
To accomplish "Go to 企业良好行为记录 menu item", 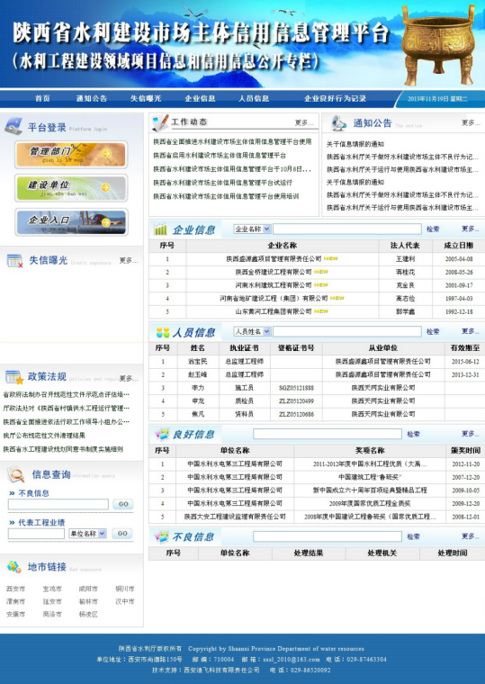I will [335, 99].
